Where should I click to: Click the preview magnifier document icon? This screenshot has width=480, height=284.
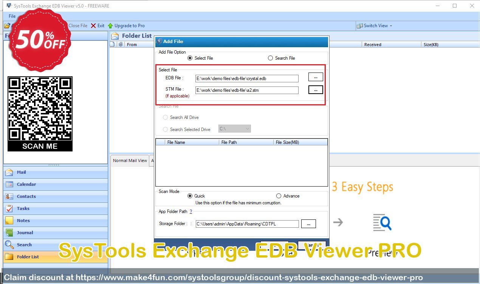pyautogui.click(x=382, y=222)
